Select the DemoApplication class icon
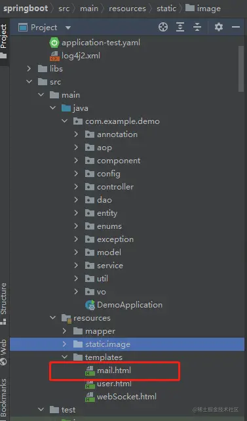 point(90,305)
